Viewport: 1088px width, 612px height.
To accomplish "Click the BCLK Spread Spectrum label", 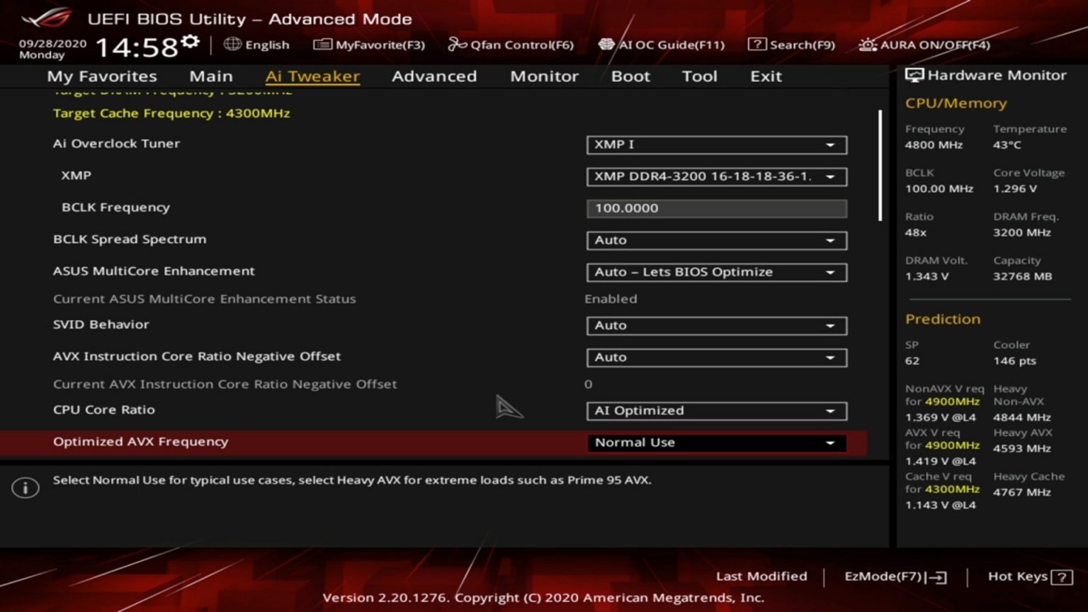I will click(x=130, y=239).
